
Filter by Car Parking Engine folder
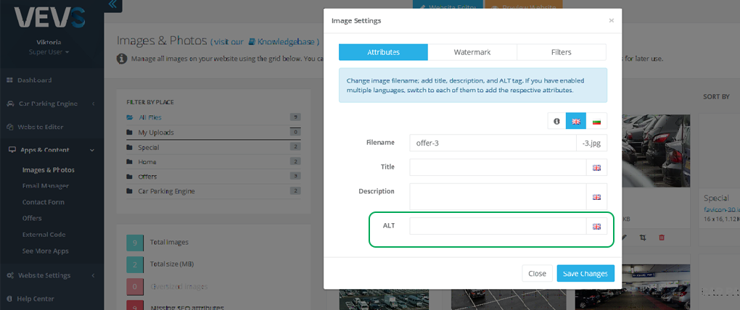pos(213,191)
